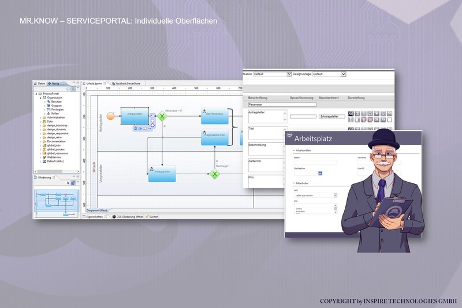Select text-field Darstellung icon for Antragsteller
This screenshot has height=308, width=462.
[351, 113]
